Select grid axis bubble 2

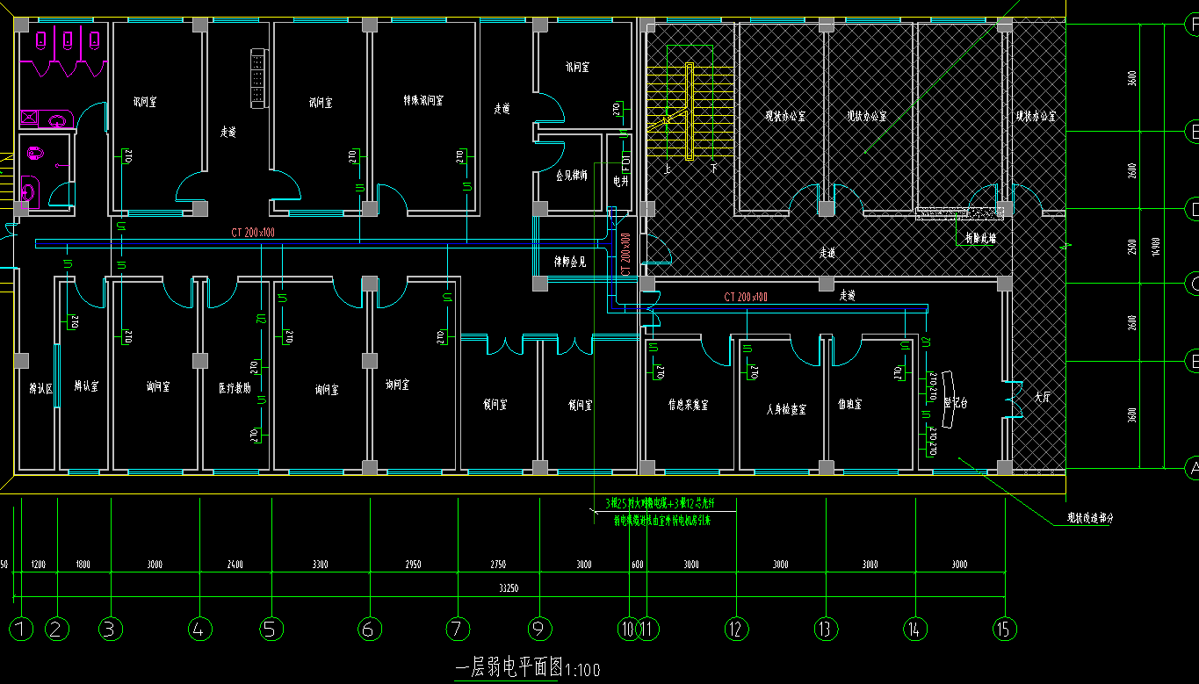(x=57, y=629)
